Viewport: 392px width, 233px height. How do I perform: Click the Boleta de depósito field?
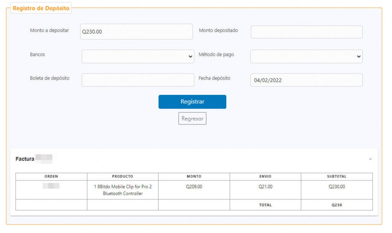click(138, 80)
